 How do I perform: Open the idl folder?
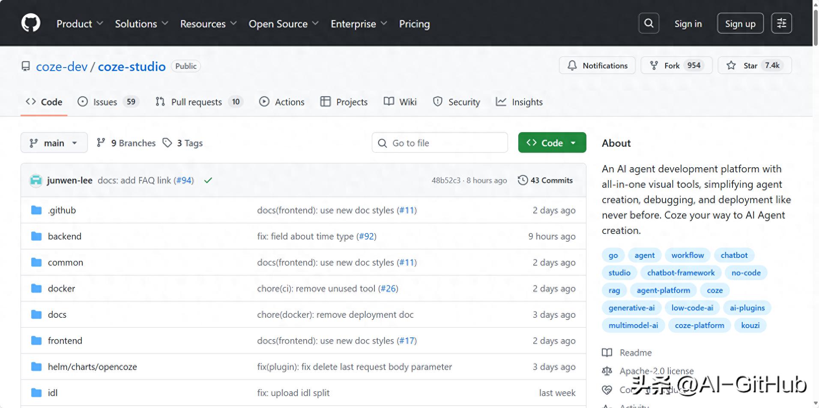pos(53,393)
